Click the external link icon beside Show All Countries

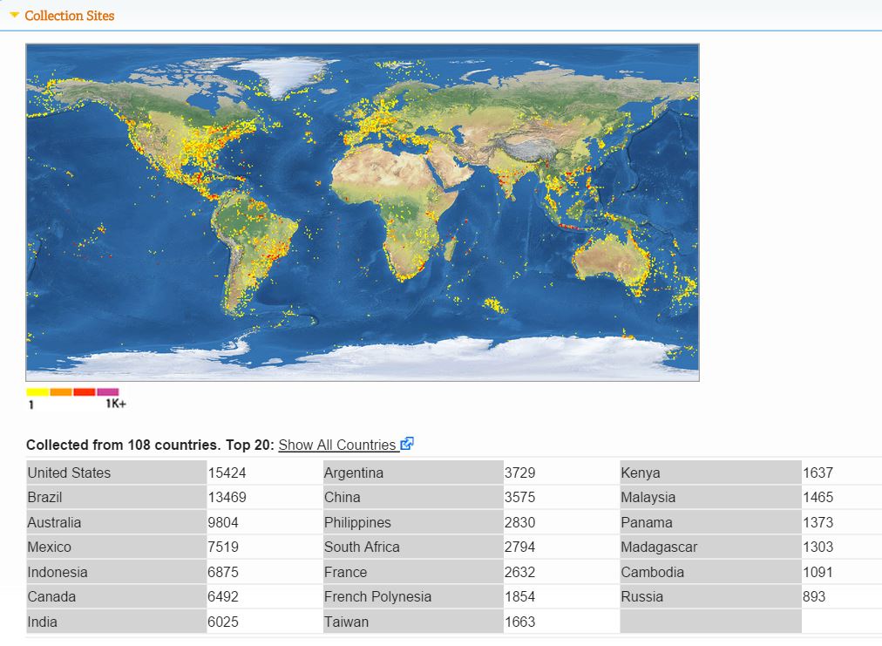tap(407, 444)
